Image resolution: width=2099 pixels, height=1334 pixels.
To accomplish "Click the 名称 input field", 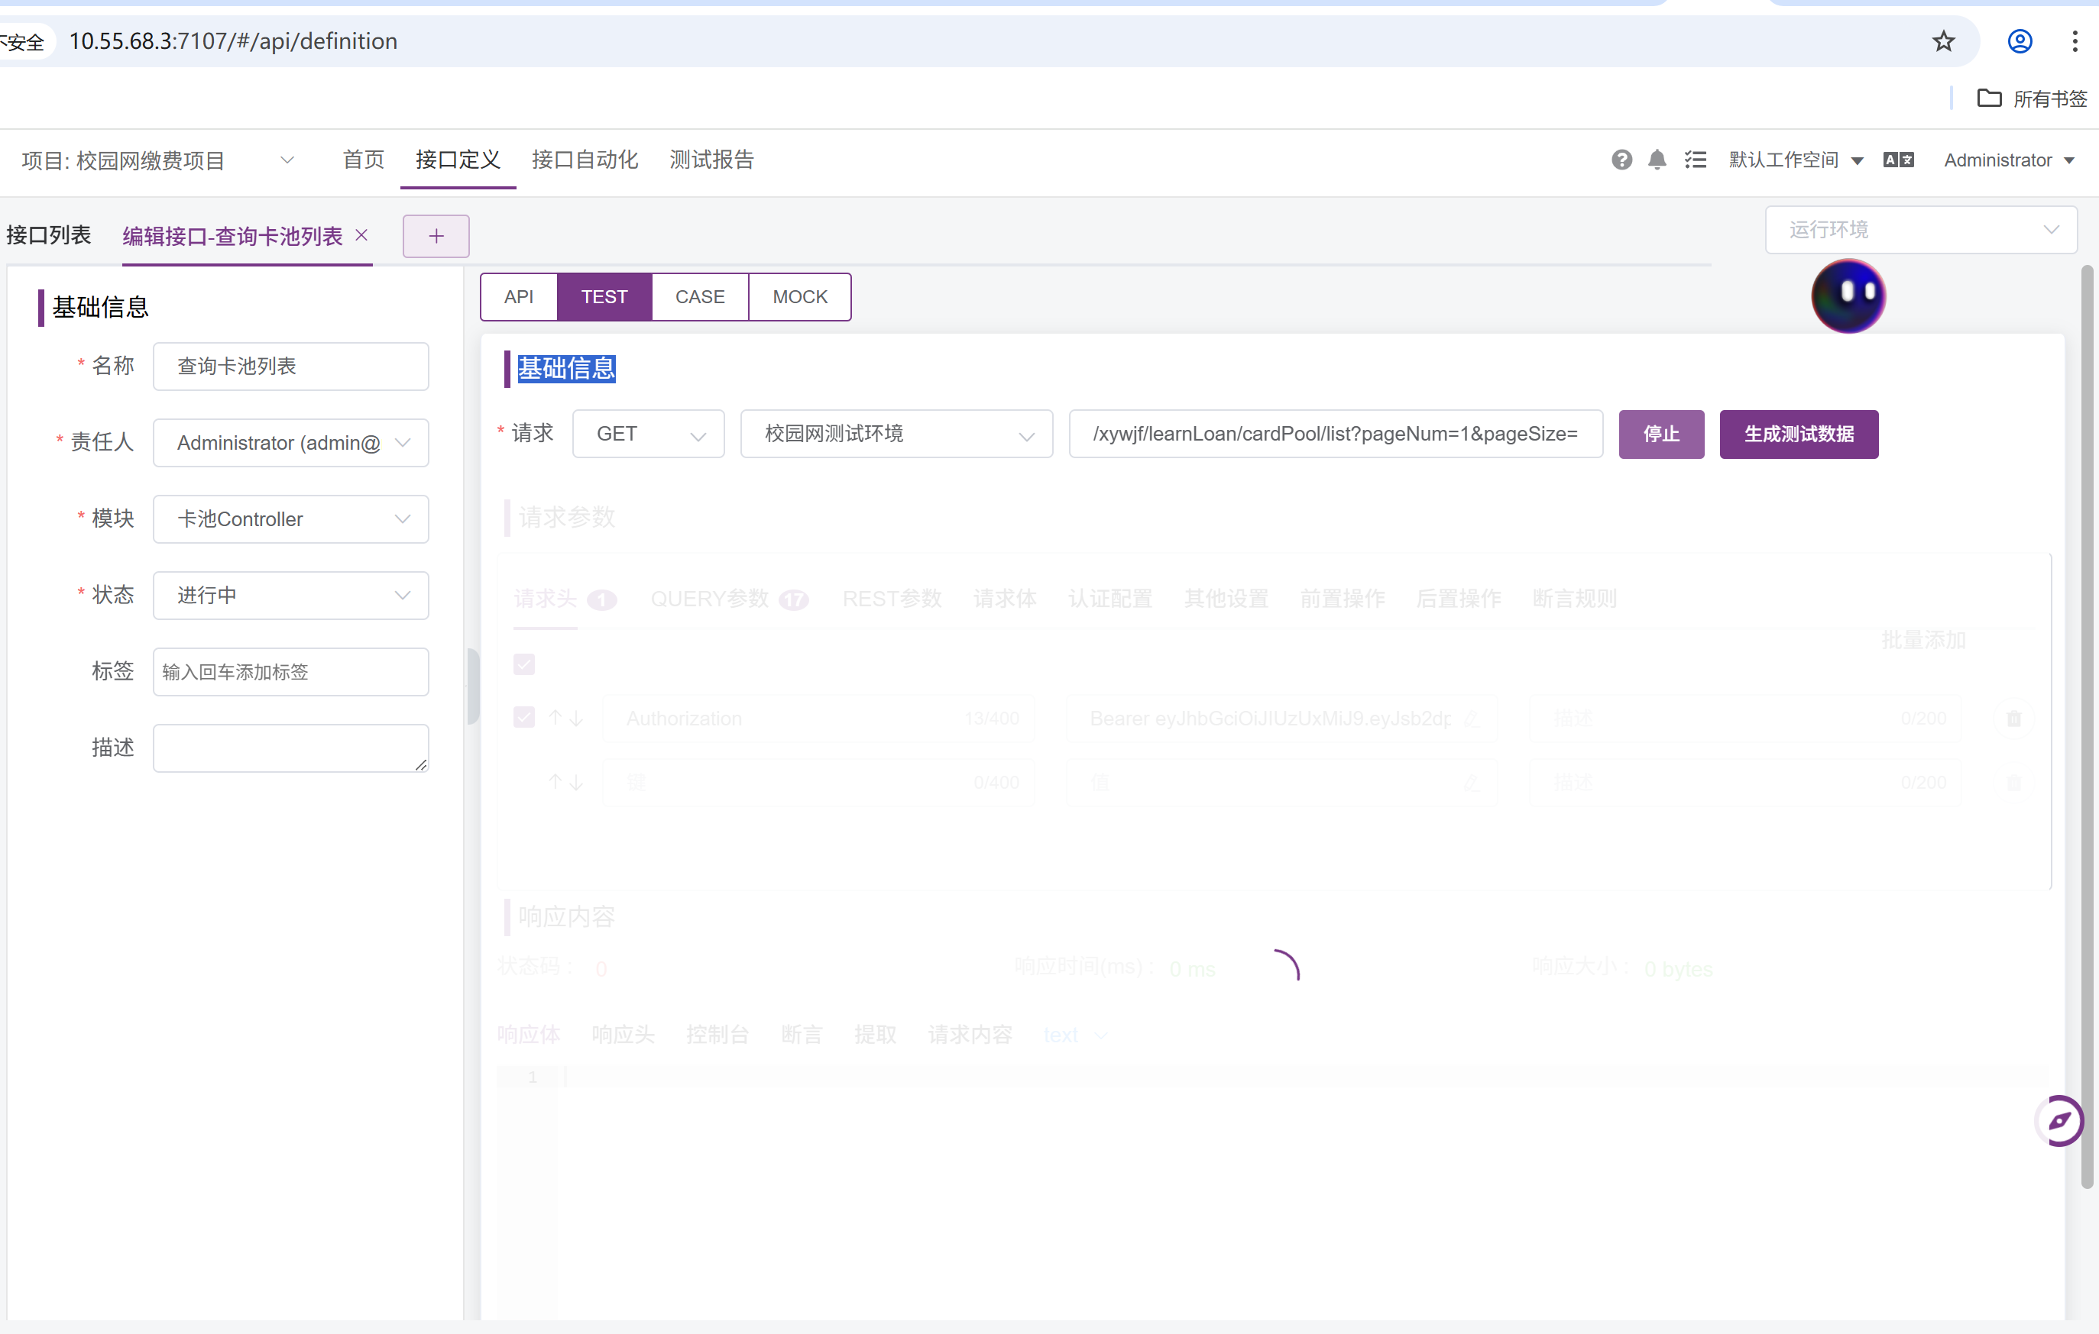I will click(290, 367).
